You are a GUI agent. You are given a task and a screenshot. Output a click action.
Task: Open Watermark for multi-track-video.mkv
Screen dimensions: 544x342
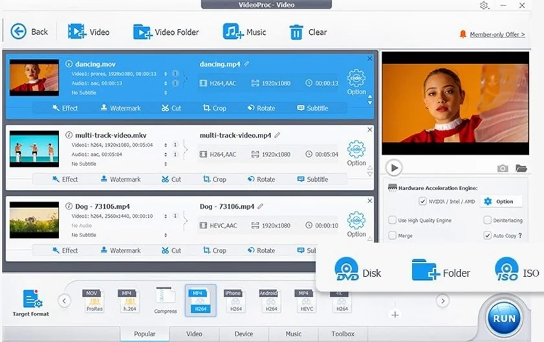pyautogui.click(x=121, y=179)
